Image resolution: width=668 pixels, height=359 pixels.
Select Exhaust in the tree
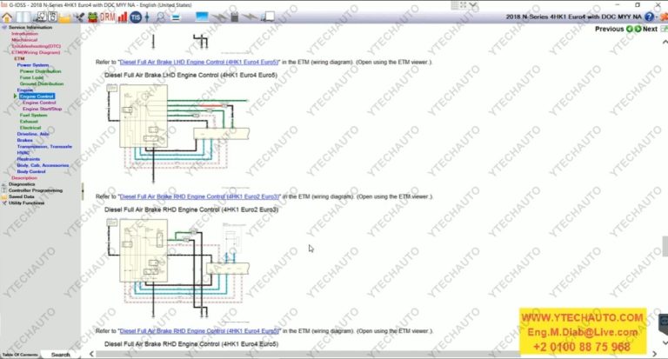point(29,122)
